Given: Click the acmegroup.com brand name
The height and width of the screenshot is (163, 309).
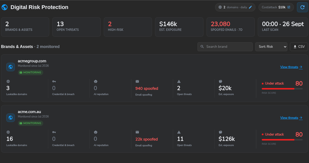Looking at the screenshot, I should (32, 61).
